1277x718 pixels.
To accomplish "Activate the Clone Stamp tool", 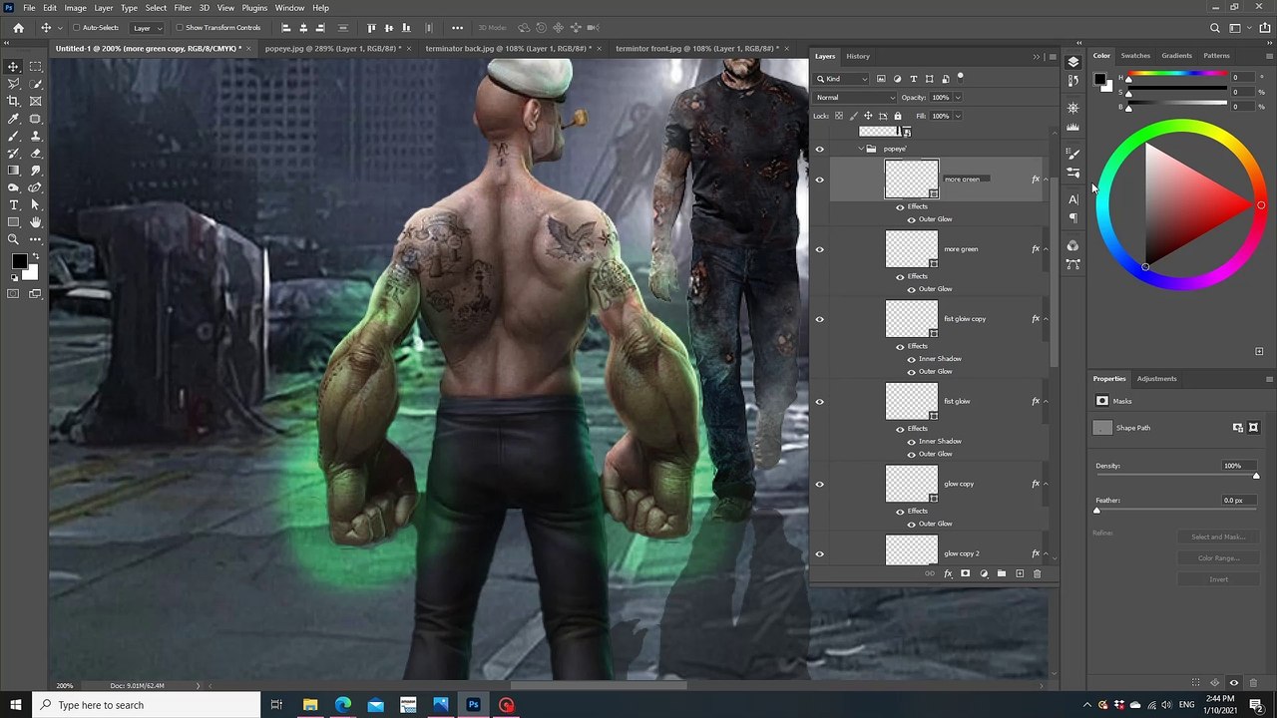I will (36, 136).
